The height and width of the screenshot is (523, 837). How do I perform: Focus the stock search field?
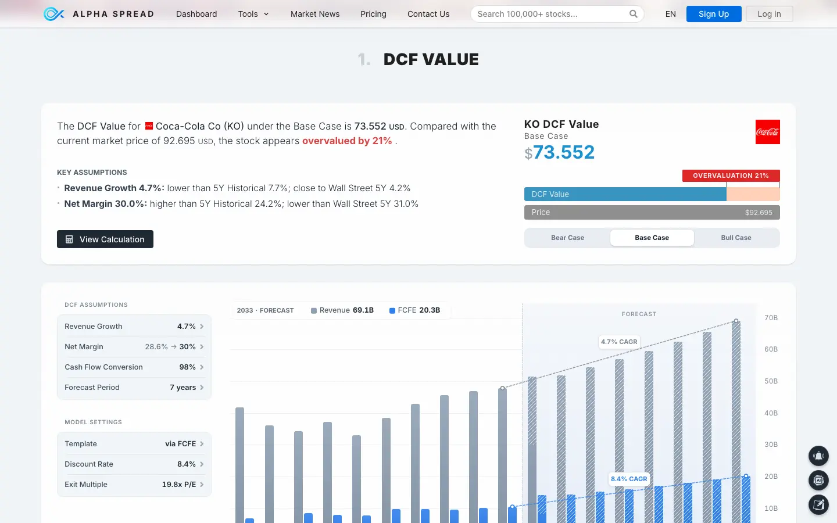tap(557, 14)
